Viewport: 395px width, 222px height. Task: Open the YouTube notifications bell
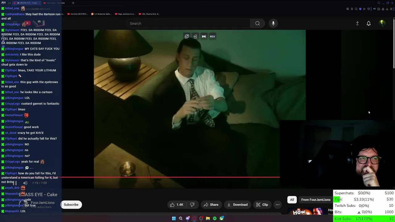(368, 23)
